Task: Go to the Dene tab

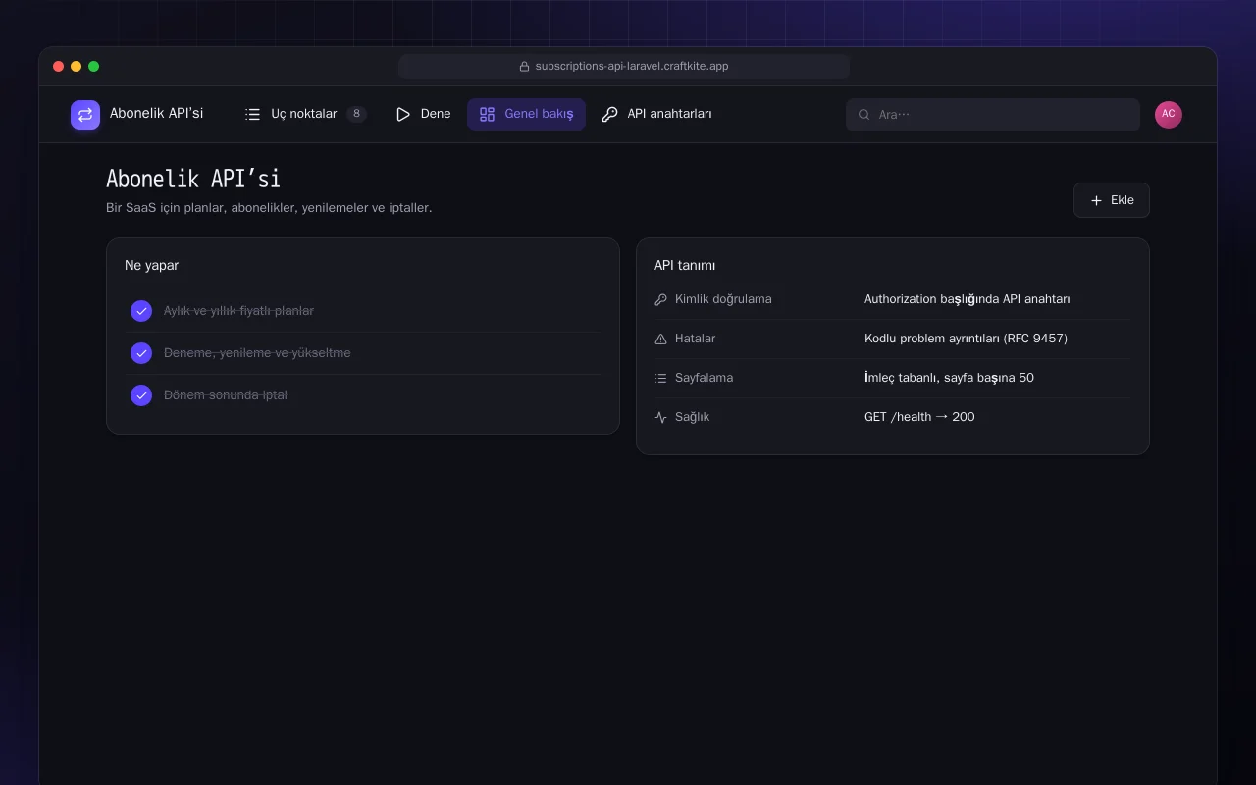Action: [423, 114]
